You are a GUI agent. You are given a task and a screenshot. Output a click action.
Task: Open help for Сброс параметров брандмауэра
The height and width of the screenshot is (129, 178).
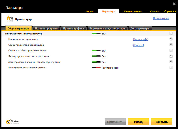coord(171,45)
